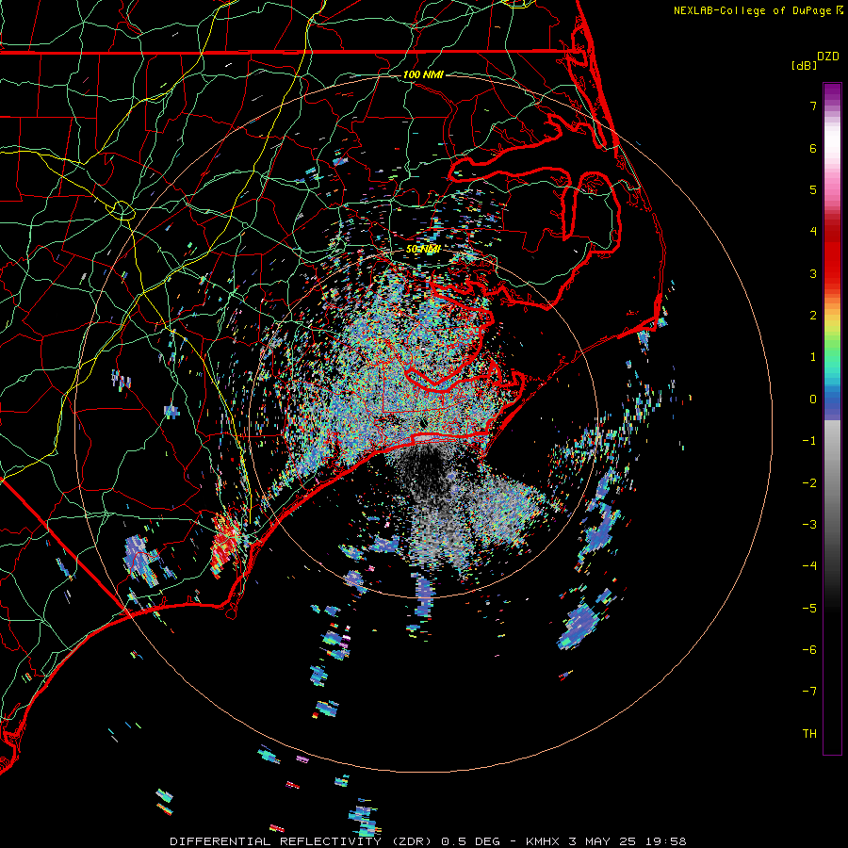Click the 0 value on the color scale

coord(813,400)
